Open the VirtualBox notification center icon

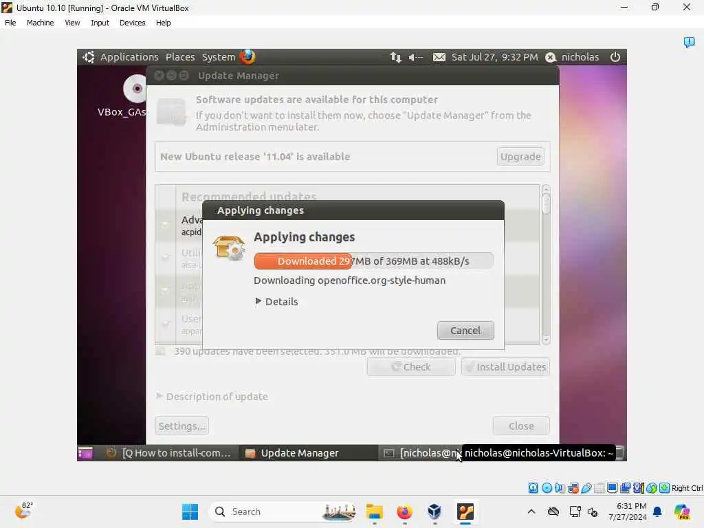(689, 42)
